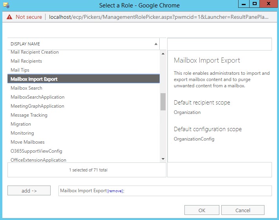The width and height of the screenshot is (279, 220).
Task: Maximize the Select a Role window
Action: (x=254, y=4)
